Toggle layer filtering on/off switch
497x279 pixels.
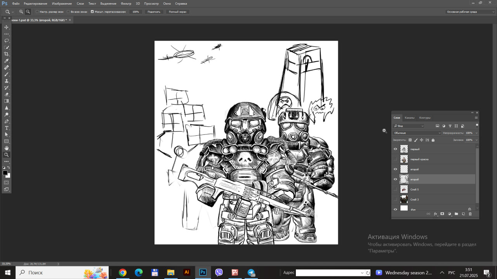point(477,125)
